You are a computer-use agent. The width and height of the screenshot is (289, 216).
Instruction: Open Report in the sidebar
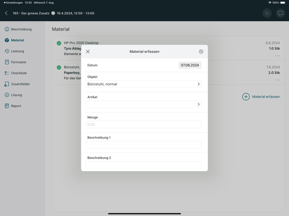pos(13,106)
